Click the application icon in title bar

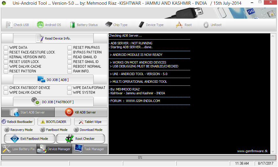4,3
